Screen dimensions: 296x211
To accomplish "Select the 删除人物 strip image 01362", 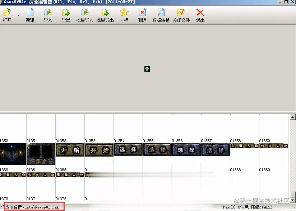I will click(x=70, y=175).
